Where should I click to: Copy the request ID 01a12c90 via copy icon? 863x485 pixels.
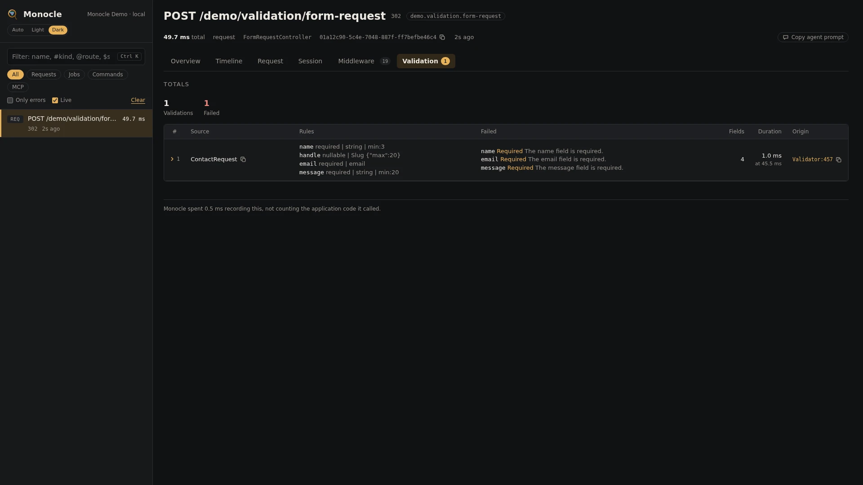click(442, 37)
